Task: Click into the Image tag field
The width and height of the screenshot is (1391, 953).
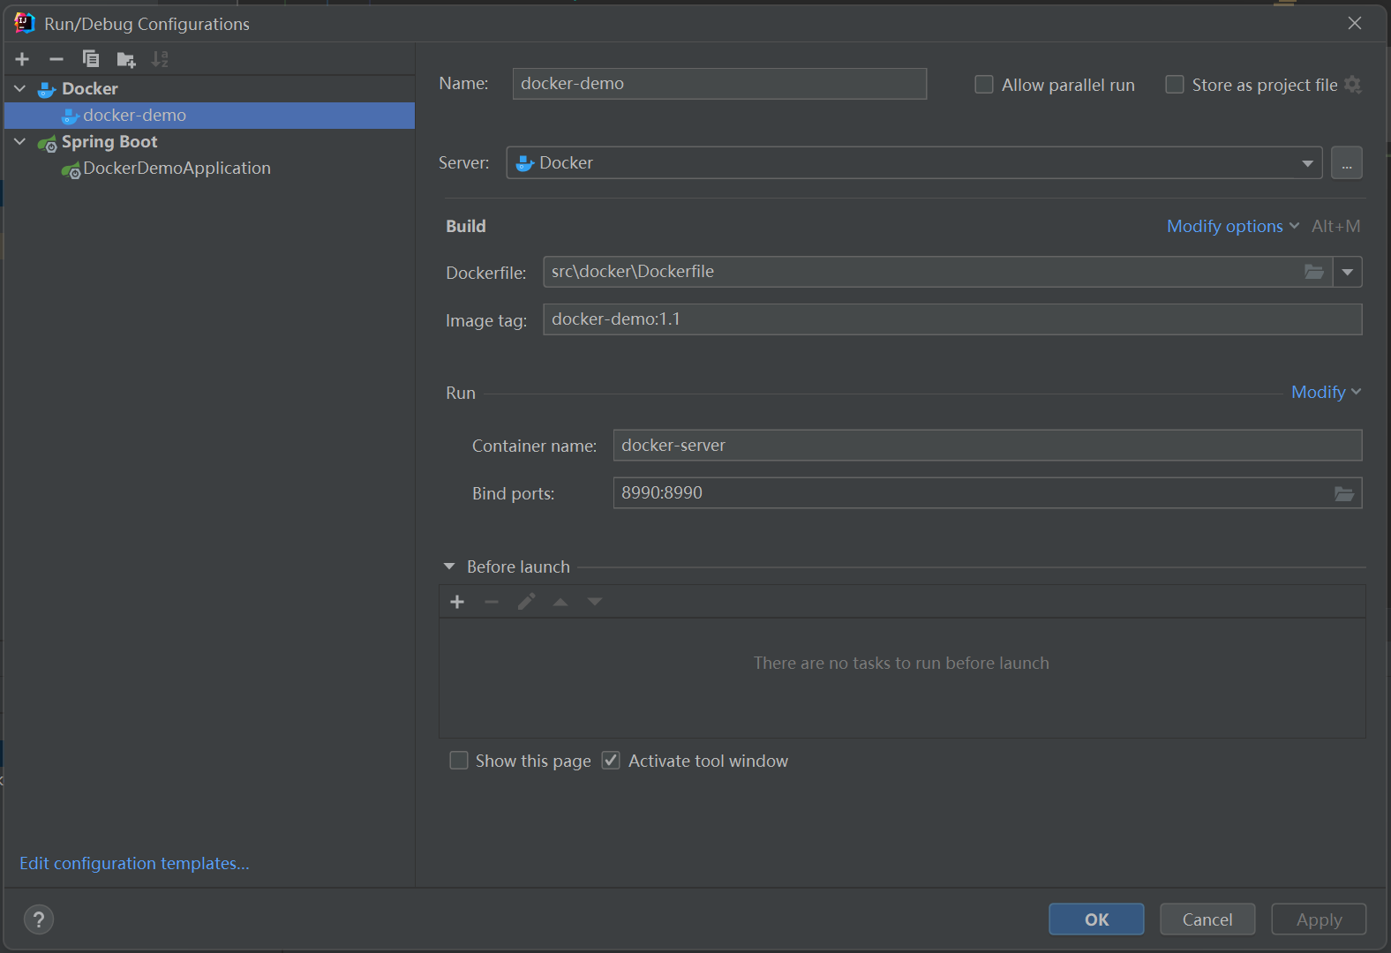Action: point(952,319)
